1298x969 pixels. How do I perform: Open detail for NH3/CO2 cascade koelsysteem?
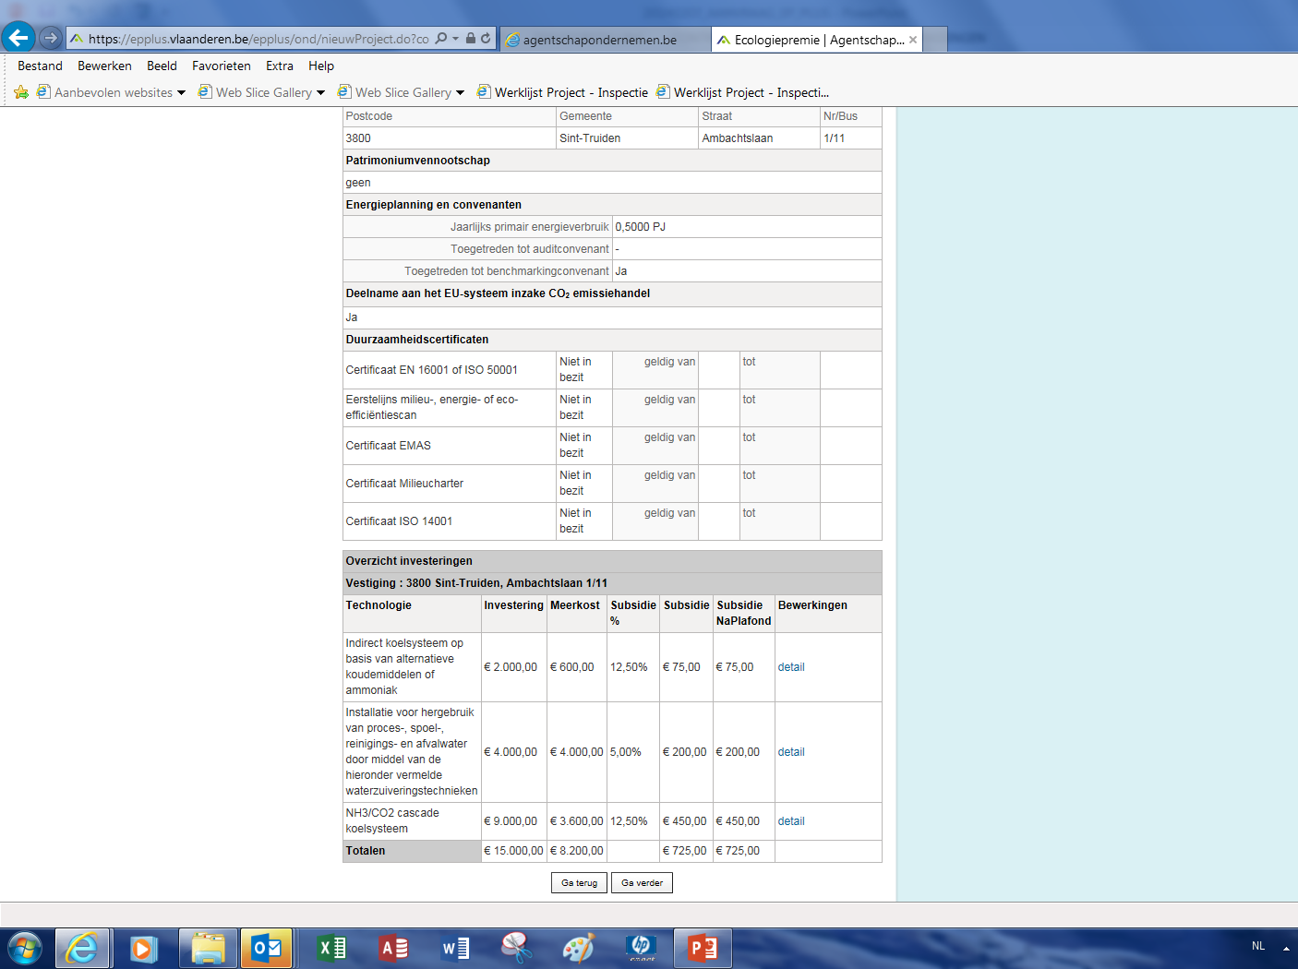coord(791,821)
